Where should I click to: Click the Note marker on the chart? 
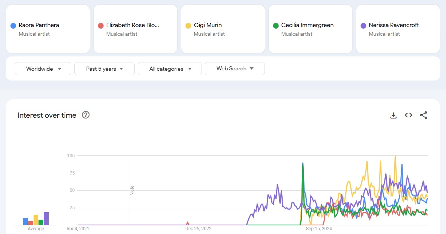coord(132,191)
